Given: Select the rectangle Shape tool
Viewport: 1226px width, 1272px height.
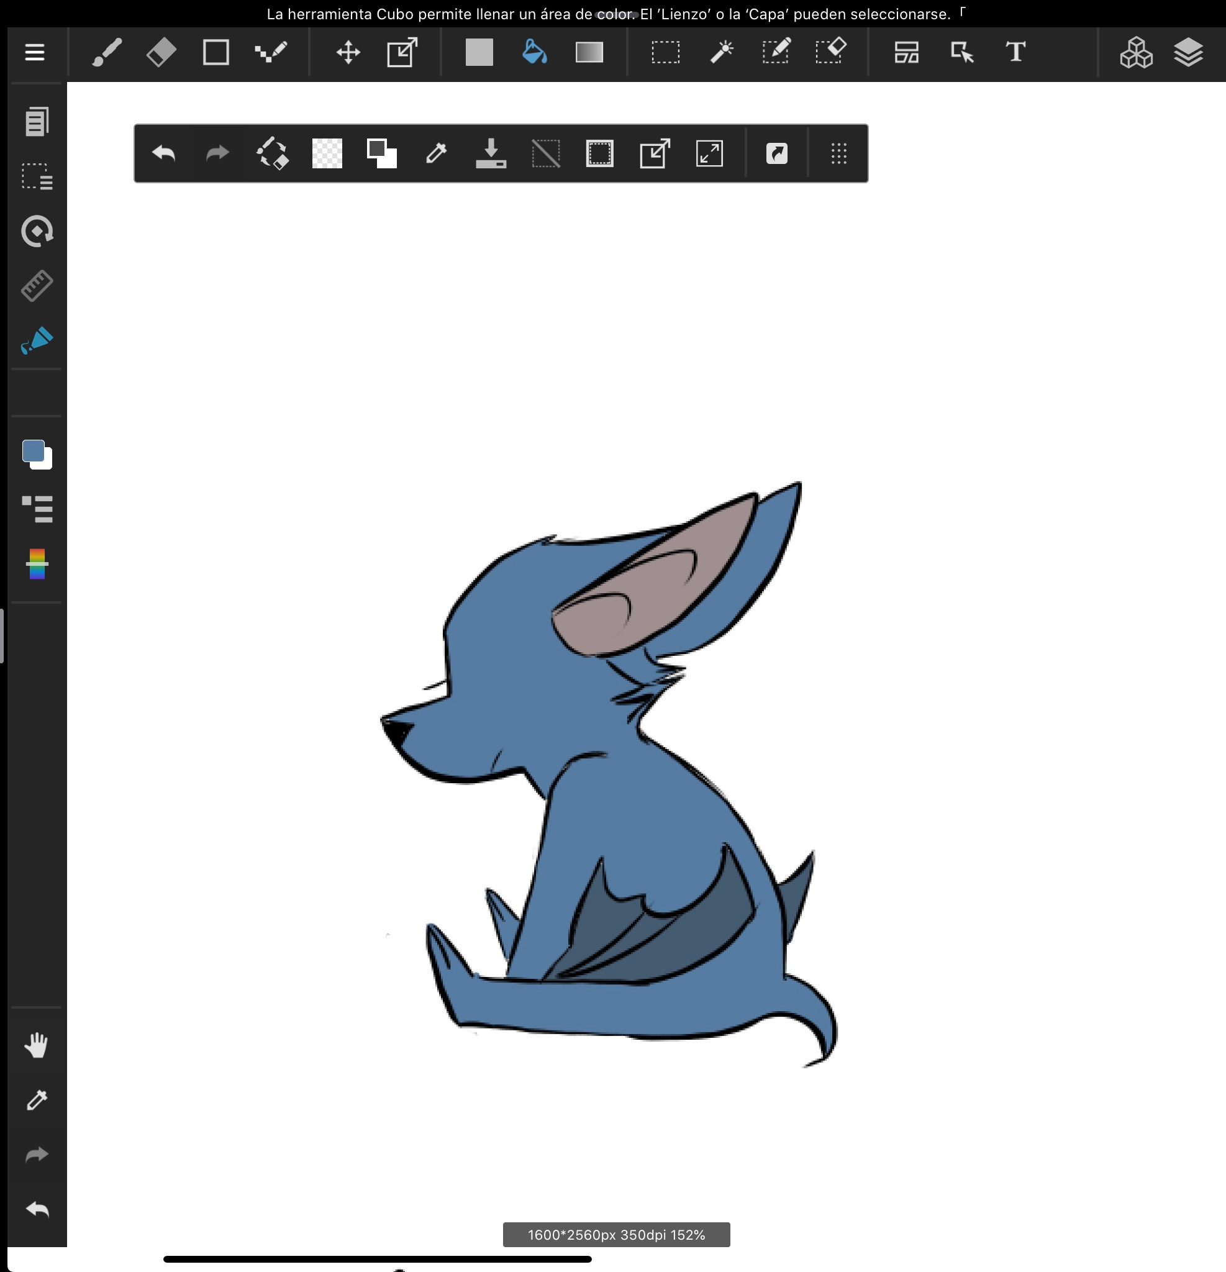Looking at the screenshot, I should 216,52.
